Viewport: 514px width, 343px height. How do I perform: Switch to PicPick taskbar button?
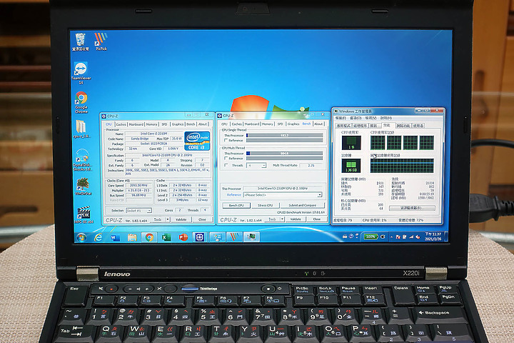click(x=234, y=237)
